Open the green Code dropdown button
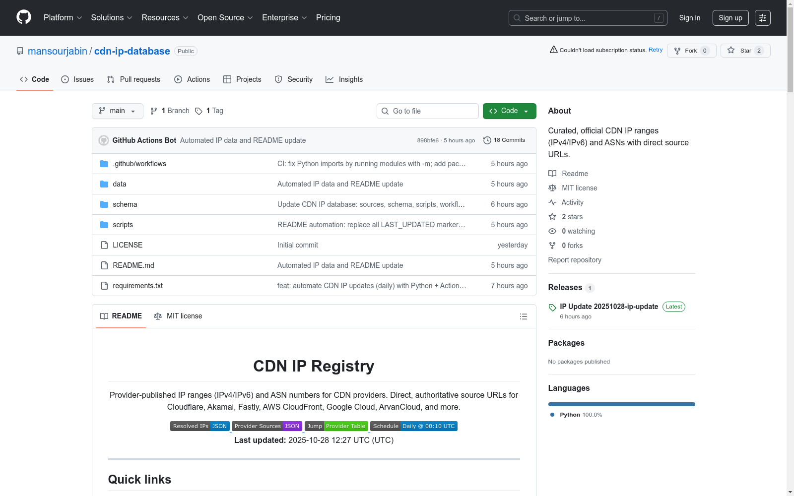Viewport: 794px width, 496px height. [x=510, y=111]
